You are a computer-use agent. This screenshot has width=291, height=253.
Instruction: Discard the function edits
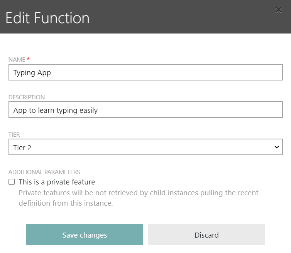pos(206,235)
